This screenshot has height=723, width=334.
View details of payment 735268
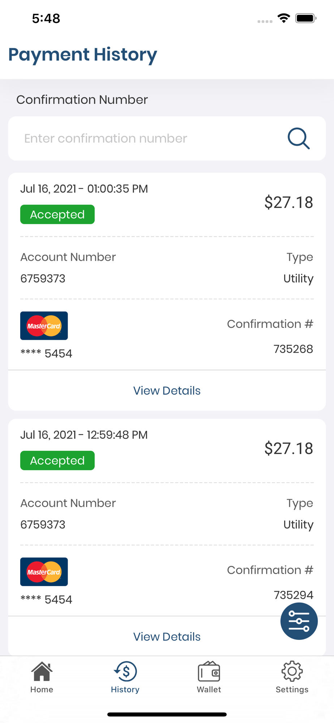coord(167,391)
